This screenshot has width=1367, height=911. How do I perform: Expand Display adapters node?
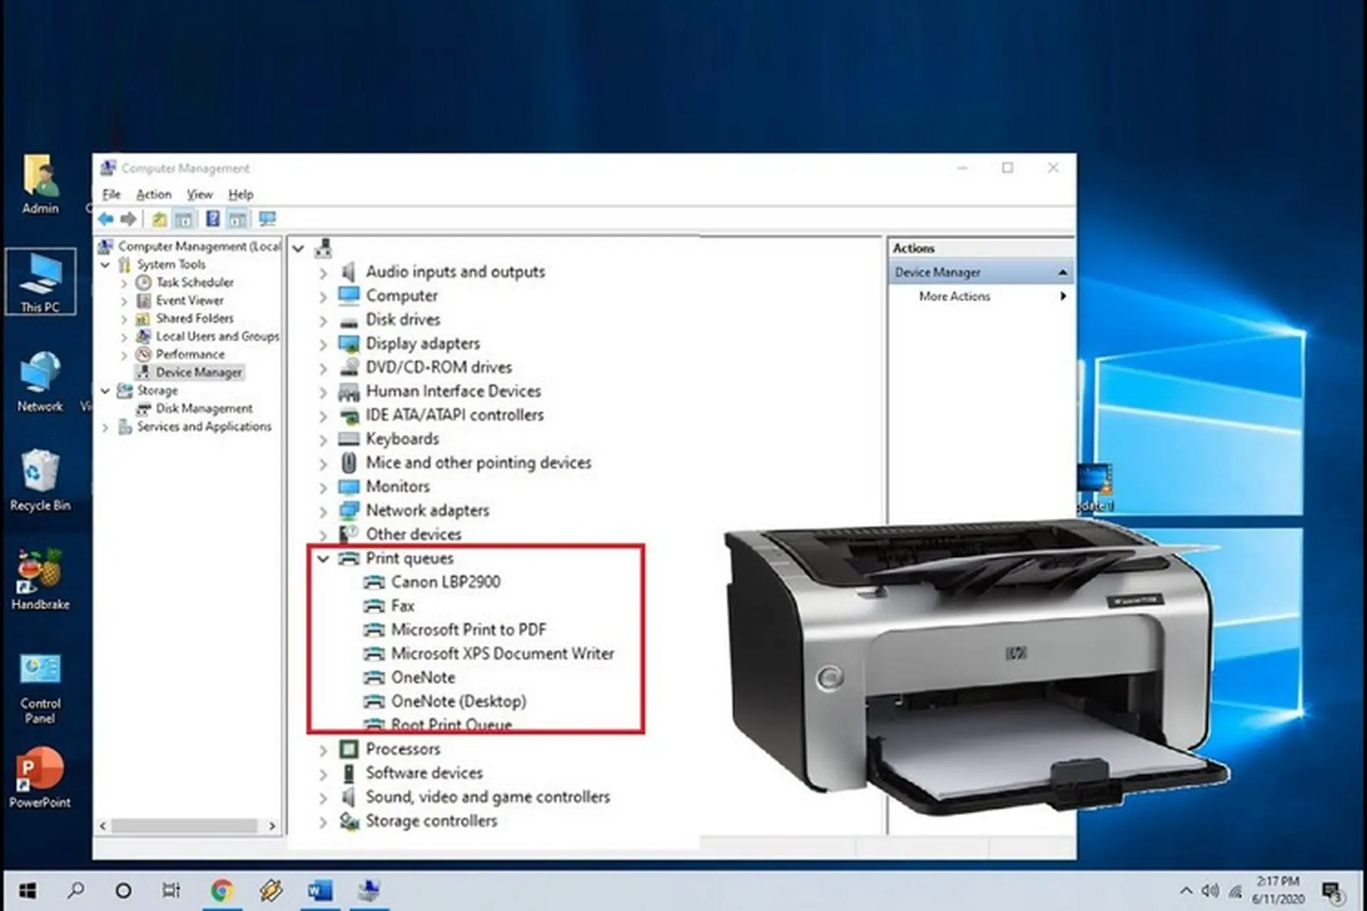coord(323,344)
